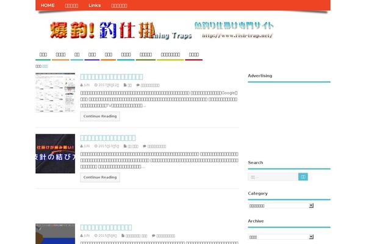This screenshot has height=244, width=366.
Task: Select the category tab with green underline
Action: pyautogui.click(x=43, y=55)
